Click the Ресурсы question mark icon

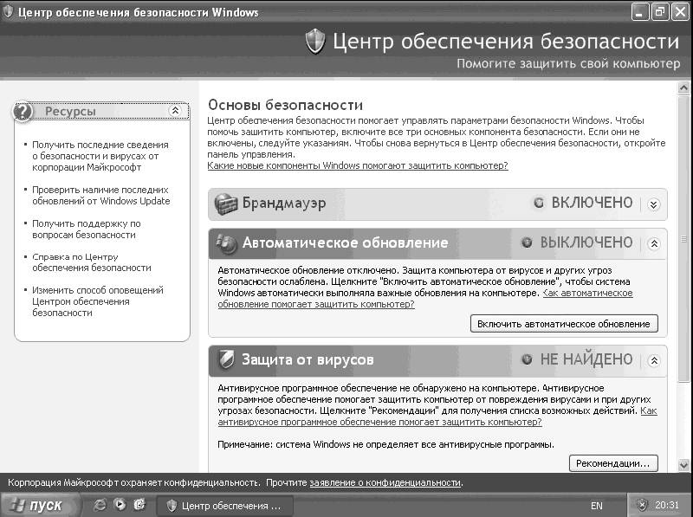coord(23,112)
